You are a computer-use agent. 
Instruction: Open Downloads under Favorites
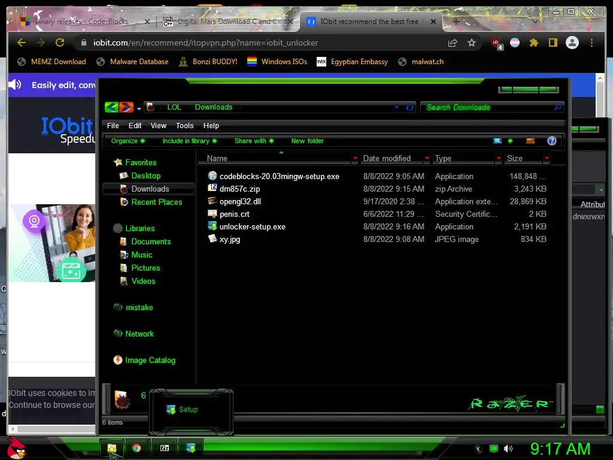(150, 189)
